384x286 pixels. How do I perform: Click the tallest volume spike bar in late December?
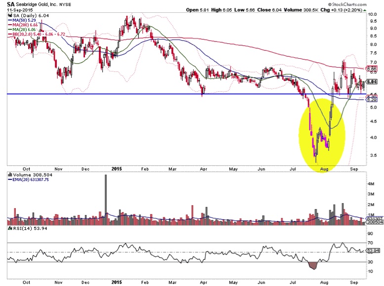click(106, 200)
